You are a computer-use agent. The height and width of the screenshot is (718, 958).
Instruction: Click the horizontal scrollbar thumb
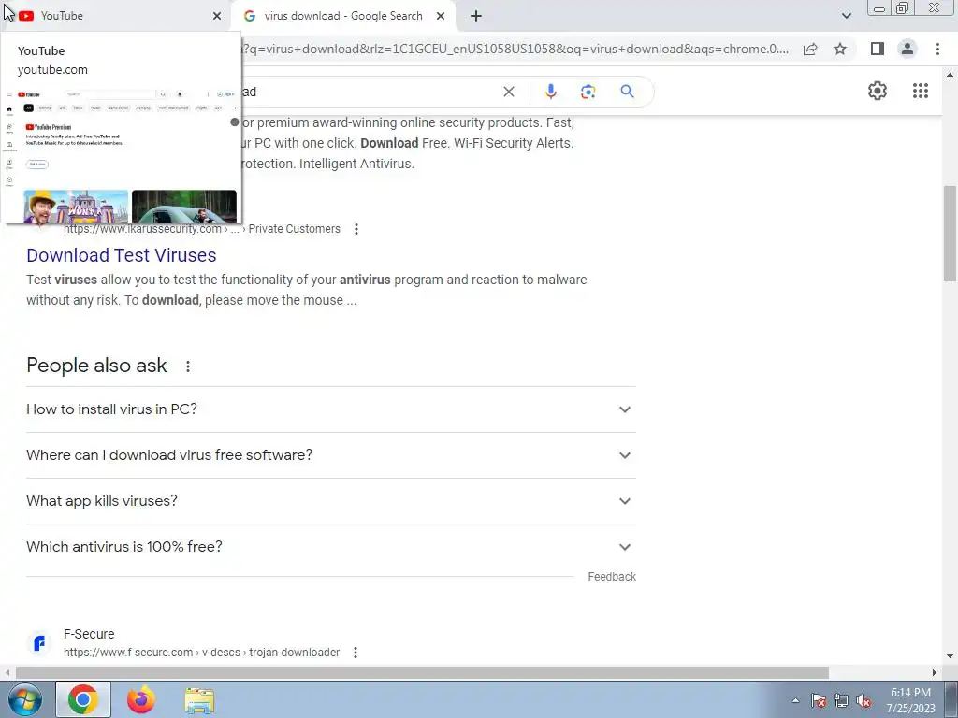(x=422, y=672)
